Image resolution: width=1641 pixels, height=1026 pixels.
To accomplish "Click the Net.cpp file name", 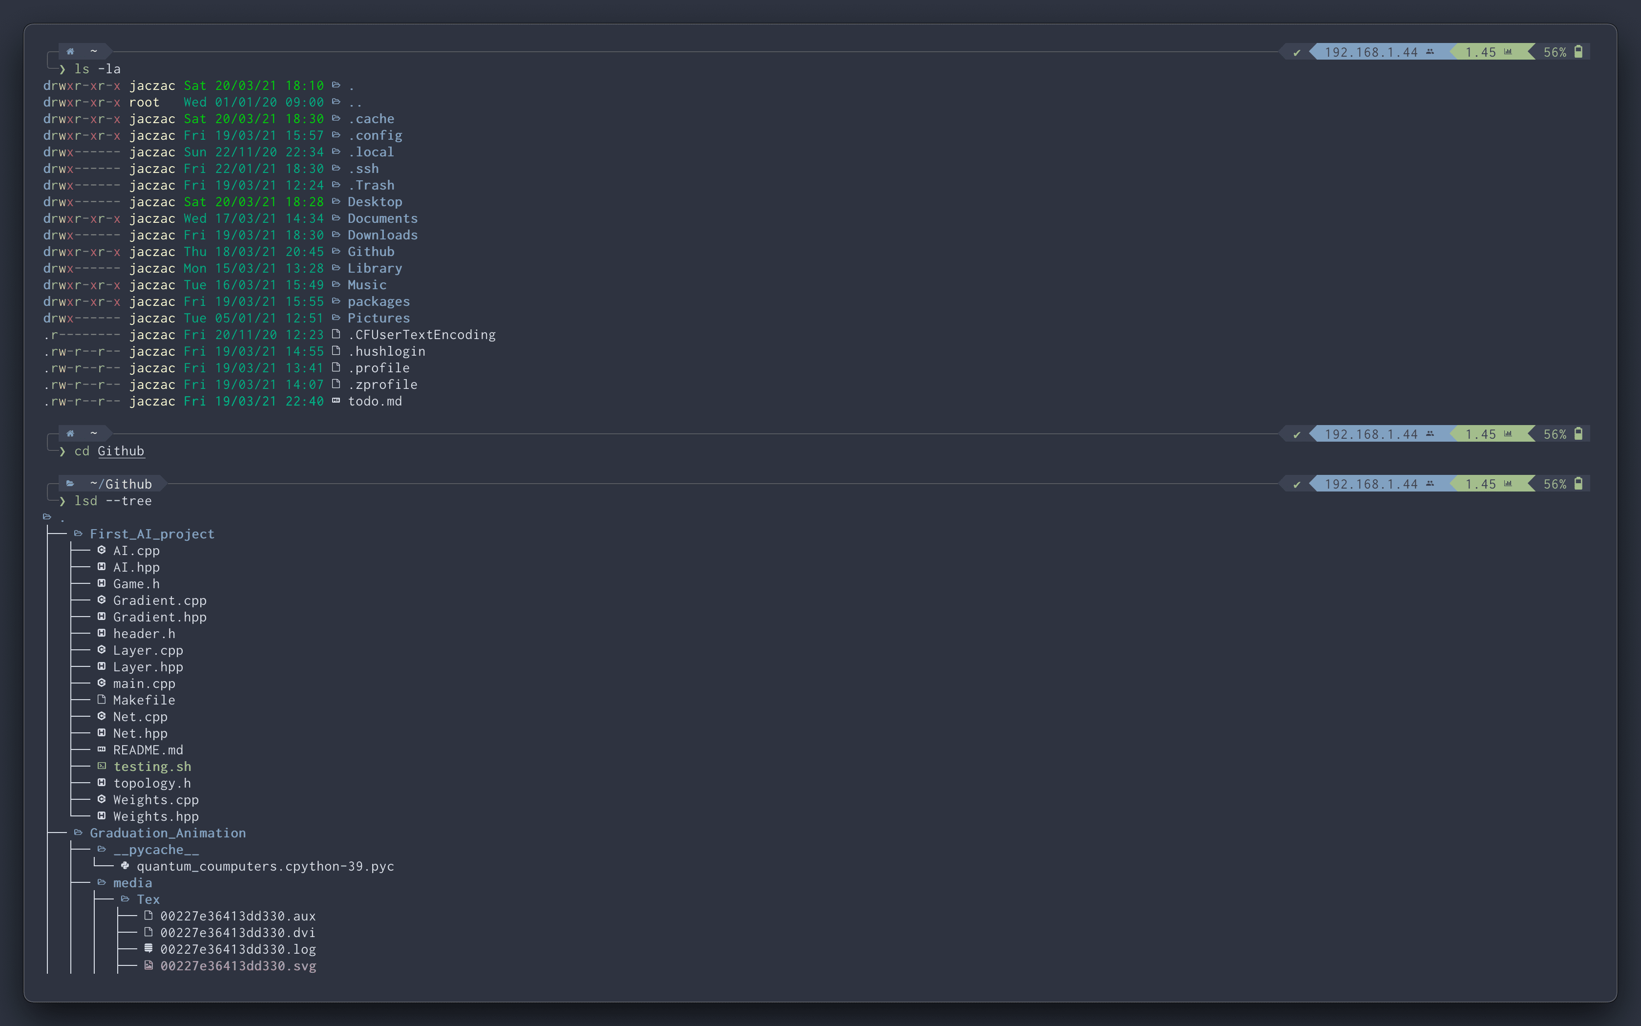I will [x=140, y=717].
